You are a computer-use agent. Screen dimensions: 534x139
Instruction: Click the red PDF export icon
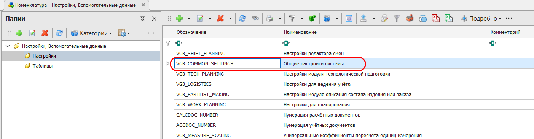pos(436,18)
